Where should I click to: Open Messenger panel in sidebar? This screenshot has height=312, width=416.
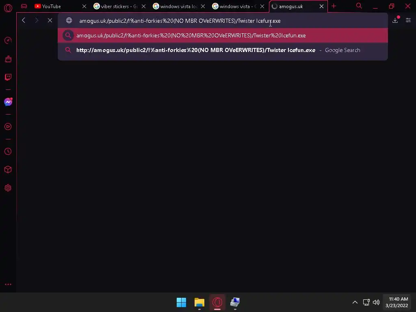coord(8,102)
